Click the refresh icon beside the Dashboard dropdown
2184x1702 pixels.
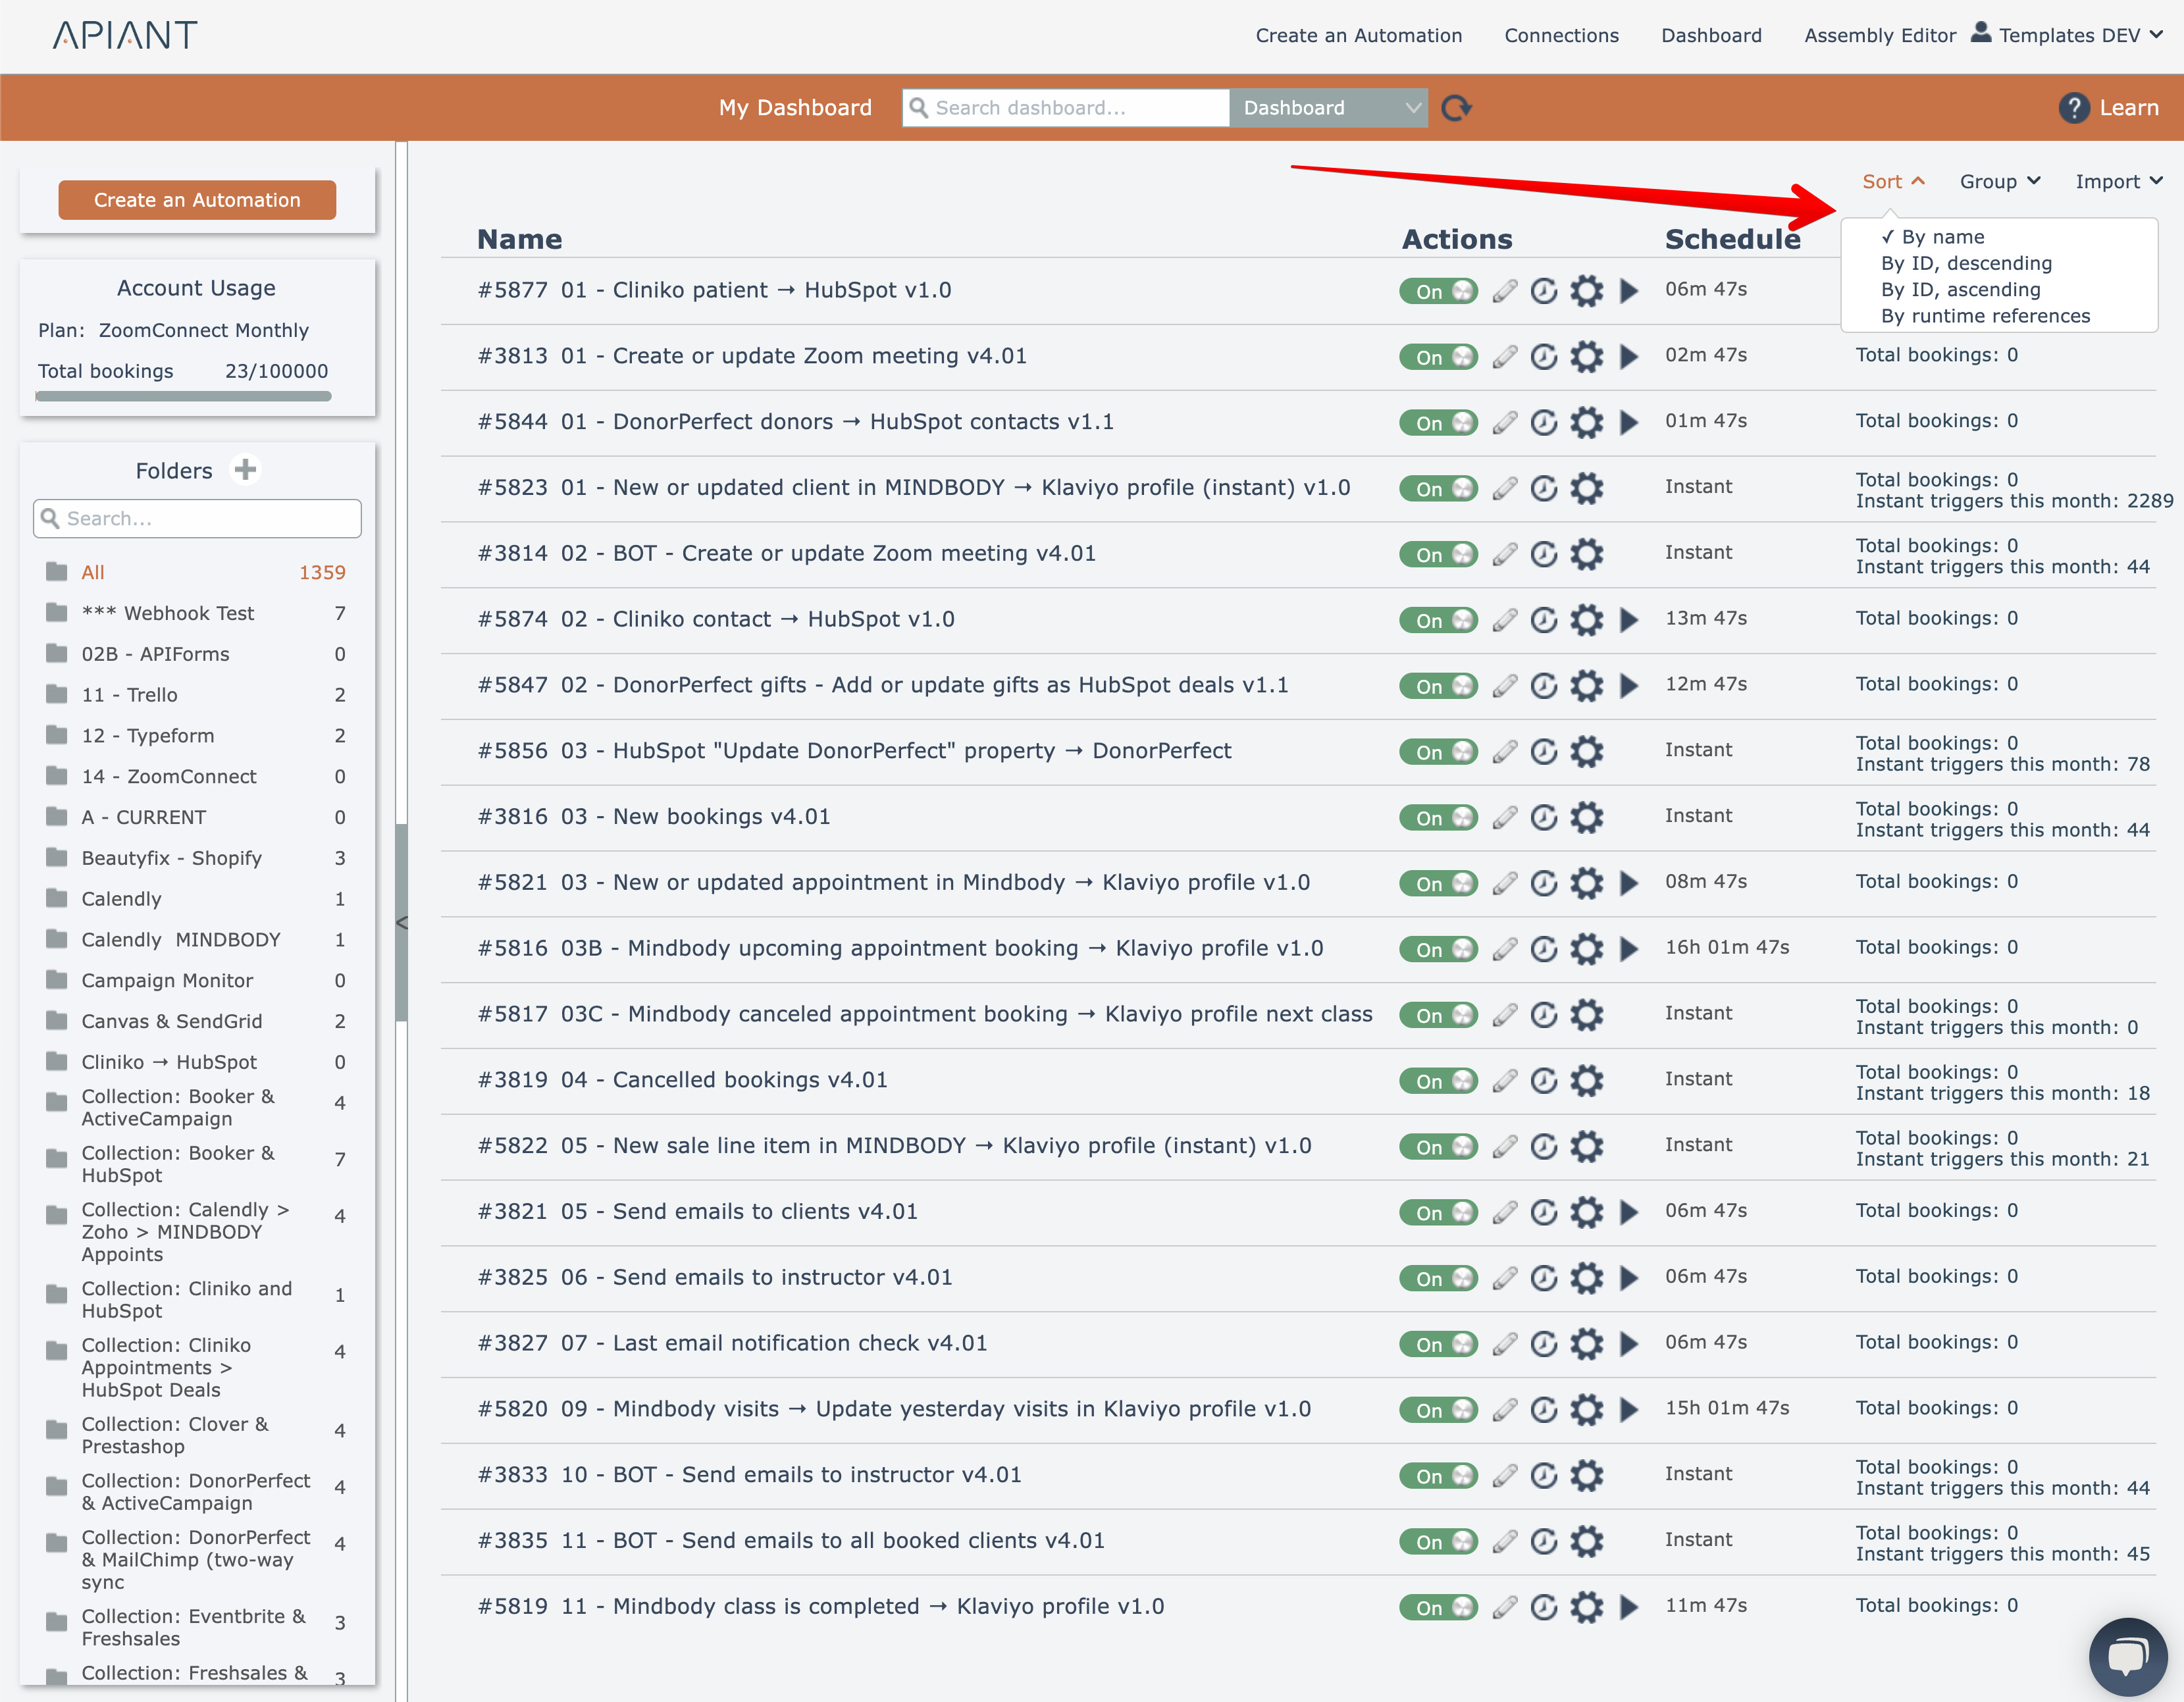(x=1456, y=108)
